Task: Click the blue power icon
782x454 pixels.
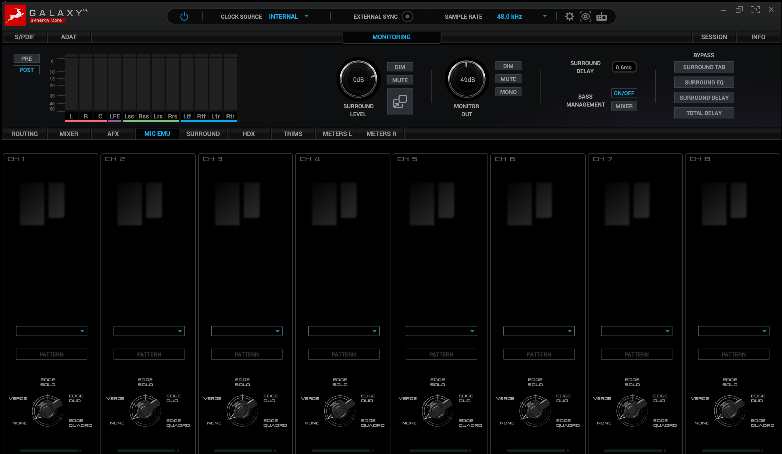Action: (184, 16)
